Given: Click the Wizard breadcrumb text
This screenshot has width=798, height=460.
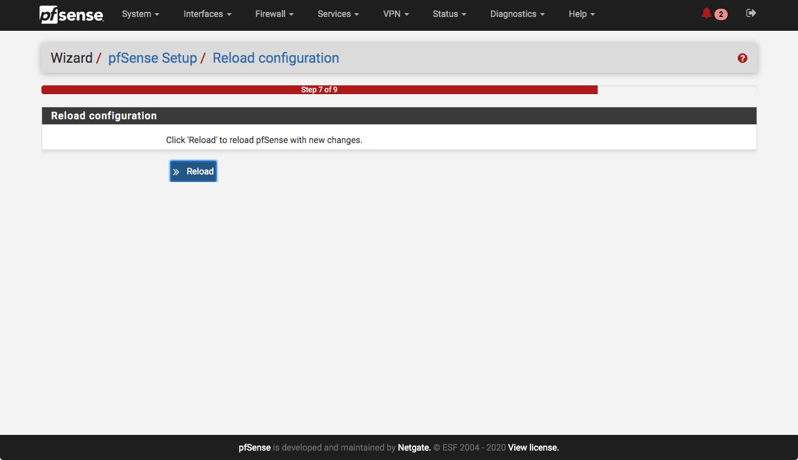Looking at the screenshot, I should click(x=72, y=58).
